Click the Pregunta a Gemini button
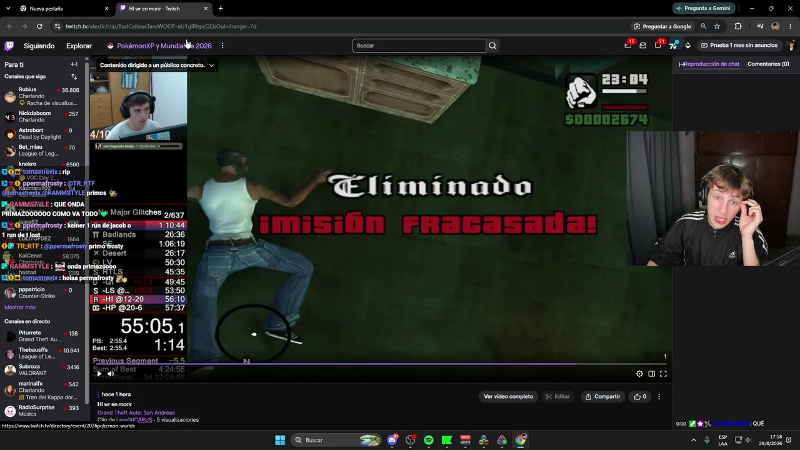The image size is (800, 450). (702, 8)
